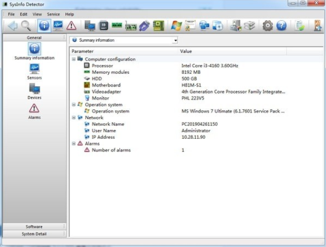Open the File menu
Image resolution: width=326 pixels, height=247 pixels.
point(11,14)
